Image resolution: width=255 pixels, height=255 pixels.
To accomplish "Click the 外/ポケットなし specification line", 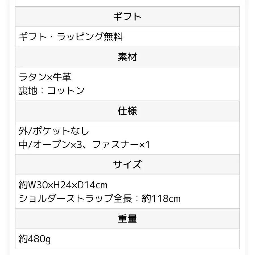I will pyautogui.click(x=54, y=131).
